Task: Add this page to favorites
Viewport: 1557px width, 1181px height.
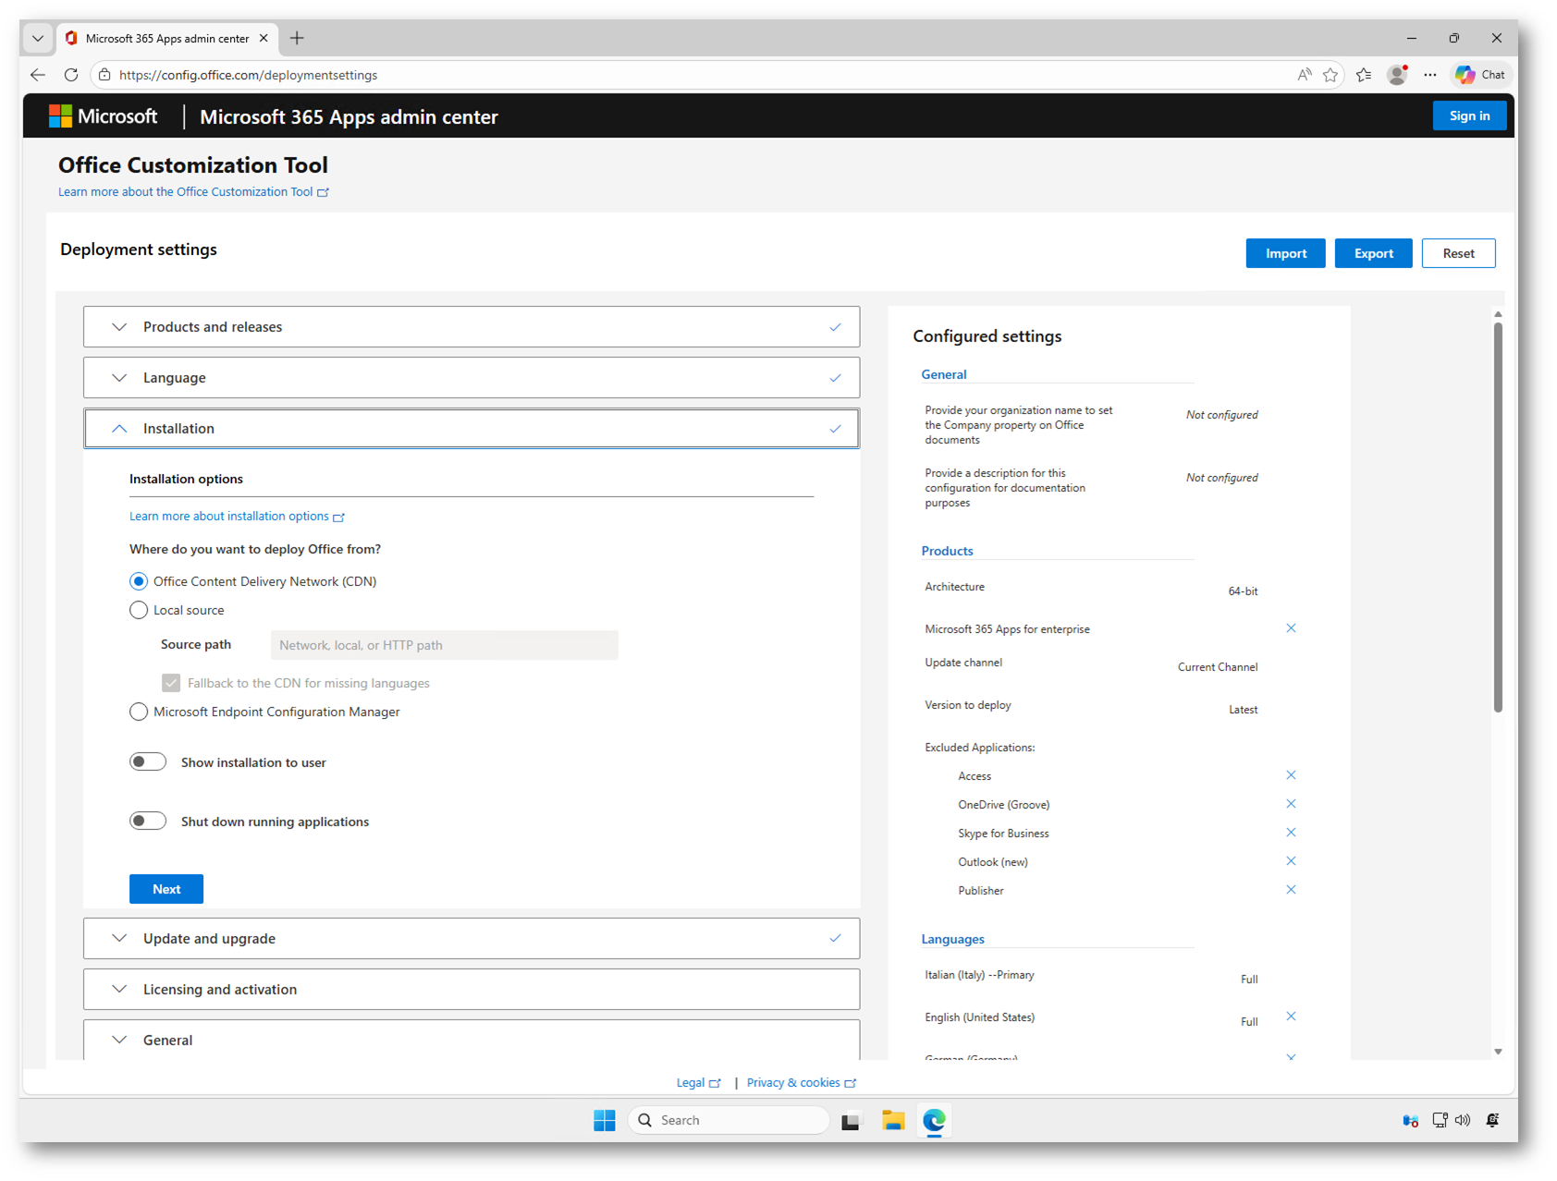Action: [1330, 75]
